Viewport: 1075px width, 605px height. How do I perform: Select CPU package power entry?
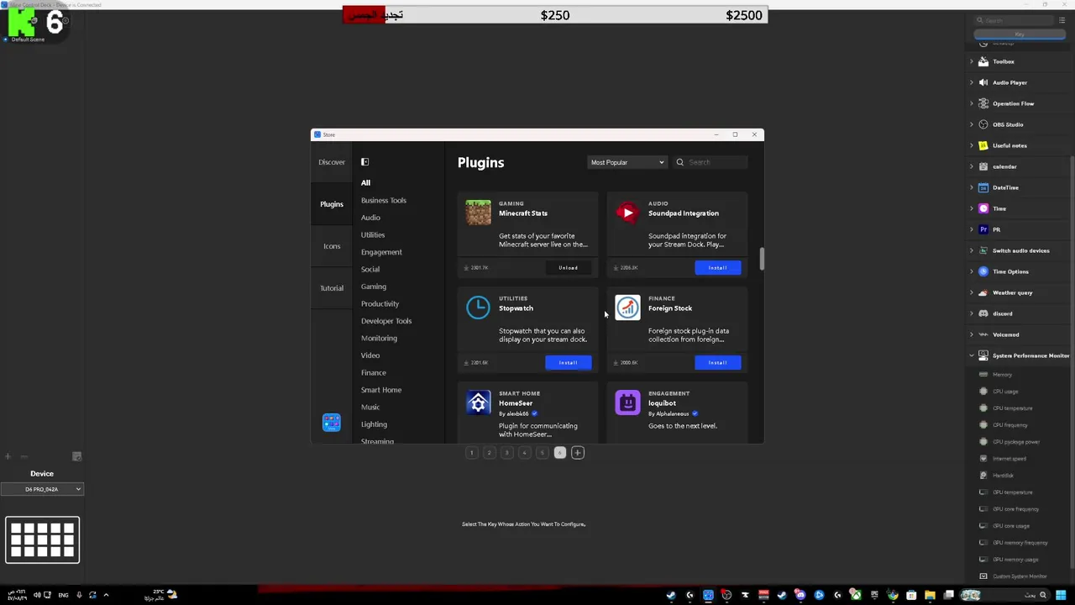[1016, 442]
